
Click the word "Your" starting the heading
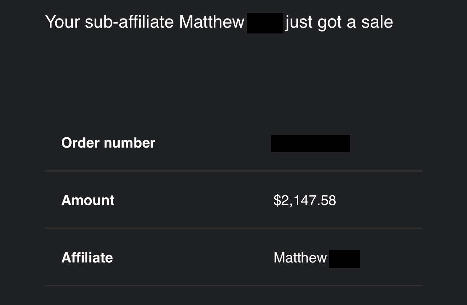(x=63, y=22)
